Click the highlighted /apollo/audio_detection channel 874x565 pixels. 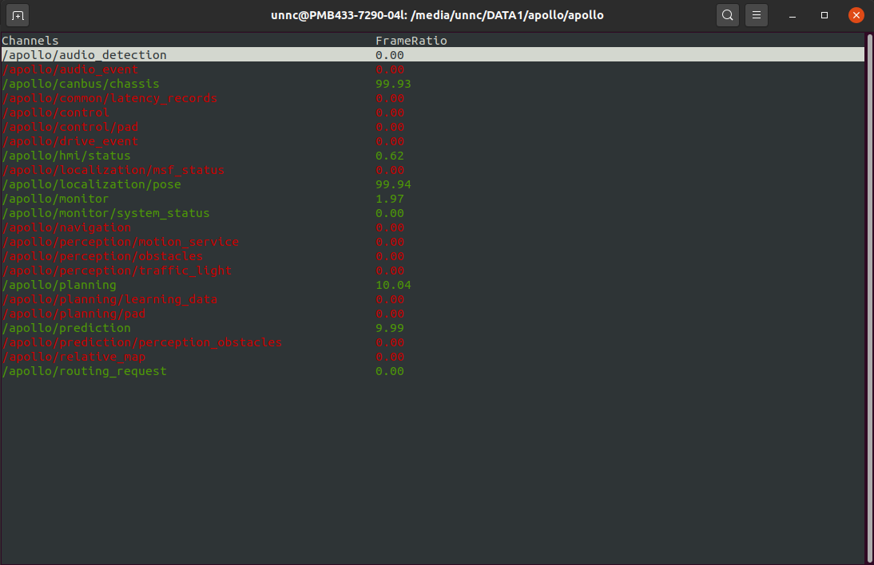pos(85,54)
